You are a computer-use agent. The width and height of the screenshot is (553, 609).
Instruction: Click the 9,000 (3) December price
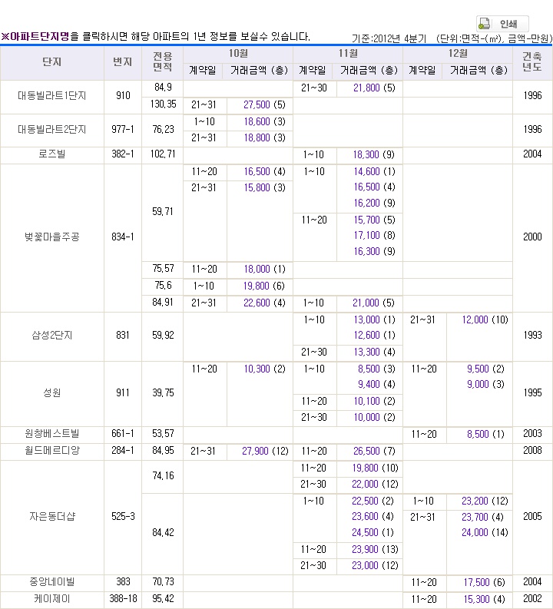pyautogui.click(x=486, y=385)
